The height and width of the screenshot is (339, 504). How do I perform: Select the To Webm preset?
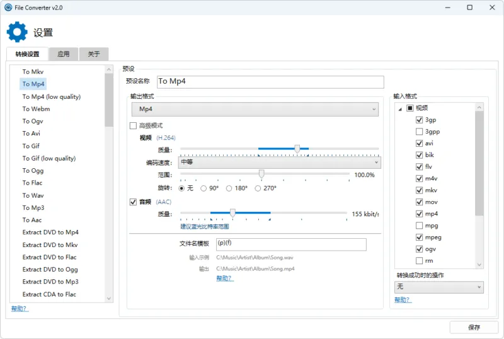click(36, 109)
